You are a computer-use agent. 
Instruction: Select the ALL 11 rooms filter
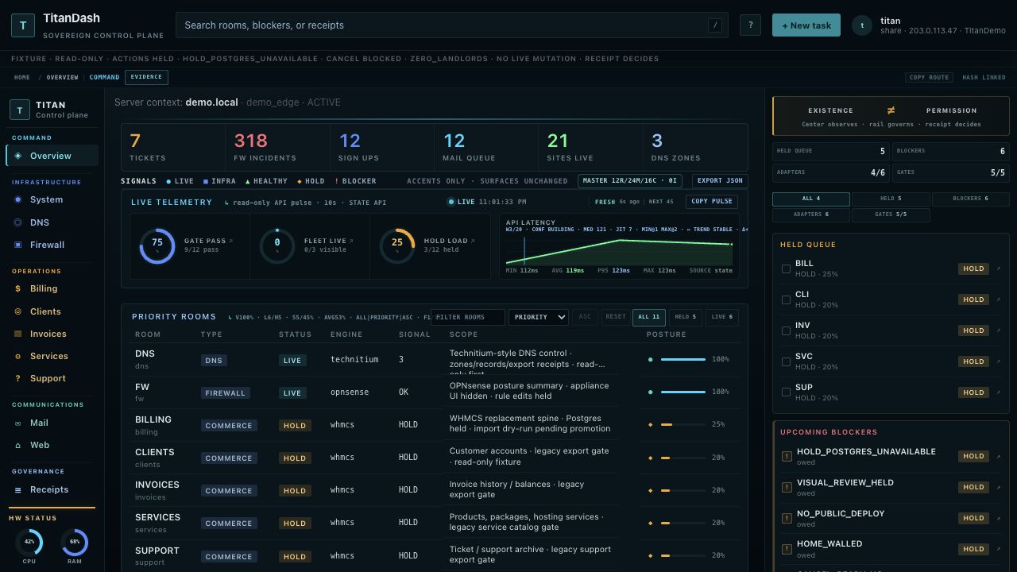[649, 317]
